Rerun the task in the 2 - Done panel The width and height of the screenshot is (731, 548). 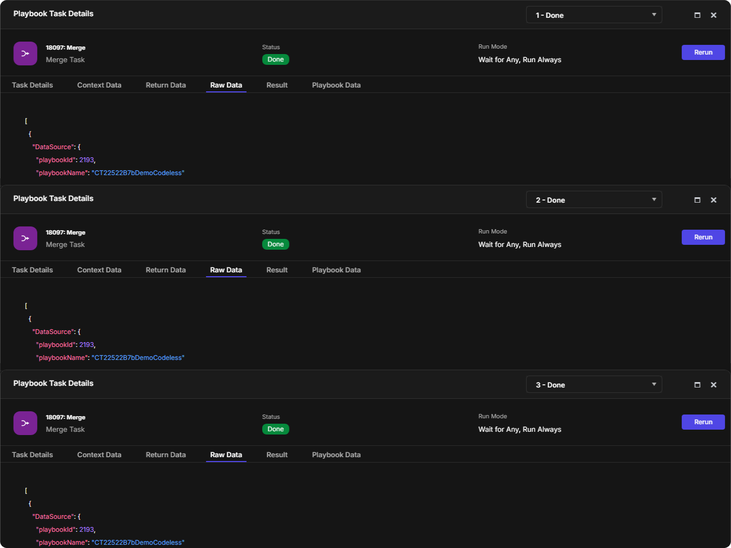point(703,237)
